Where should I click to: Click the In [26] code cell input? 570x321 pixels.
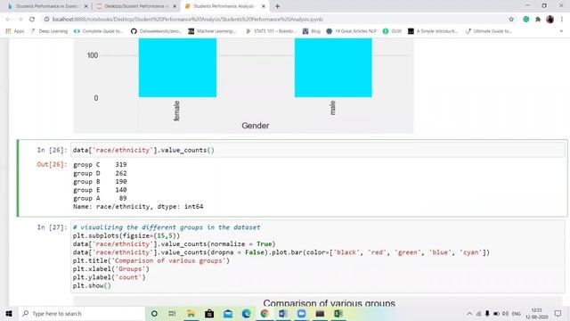pyautogui.click(x=318, y=150)
